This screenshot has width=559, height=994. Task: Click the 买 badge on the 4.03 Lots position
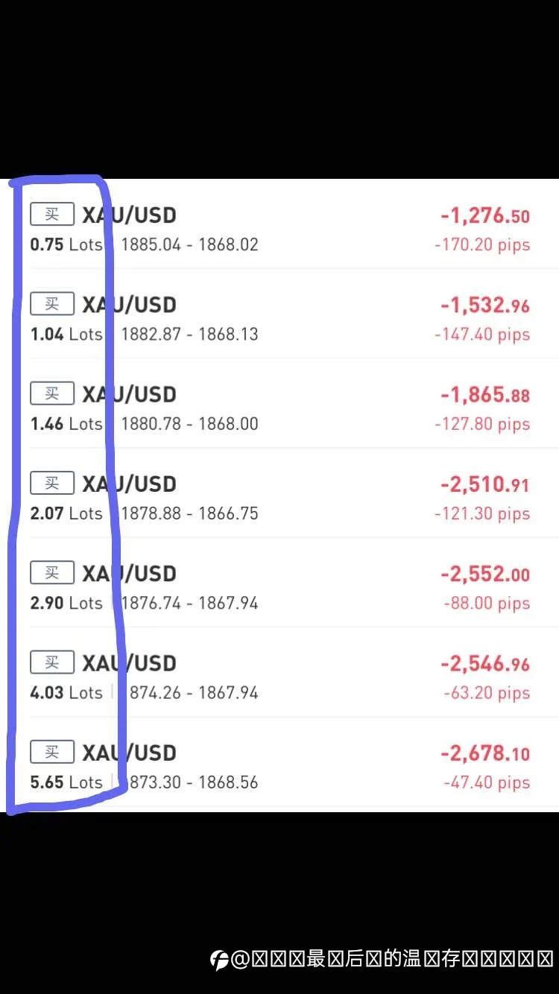(52, 662)
